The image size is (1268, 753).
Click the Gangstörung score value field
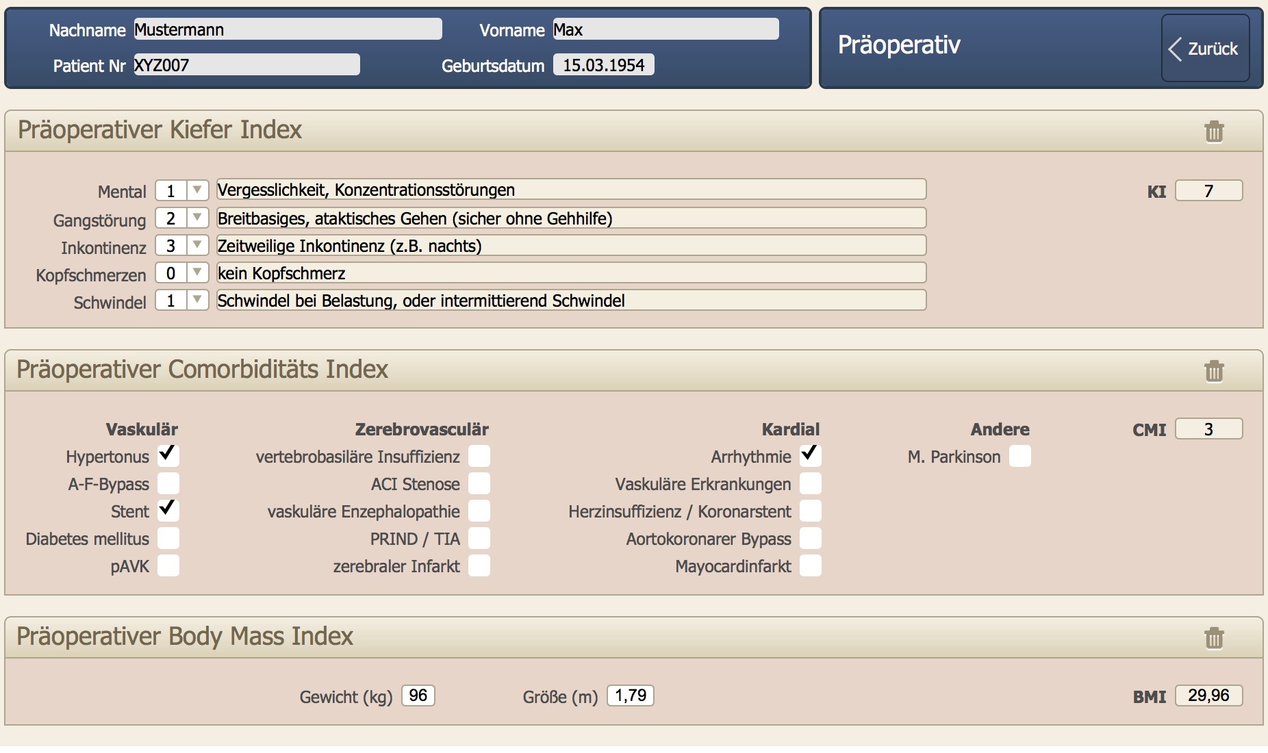pos(171,218)
